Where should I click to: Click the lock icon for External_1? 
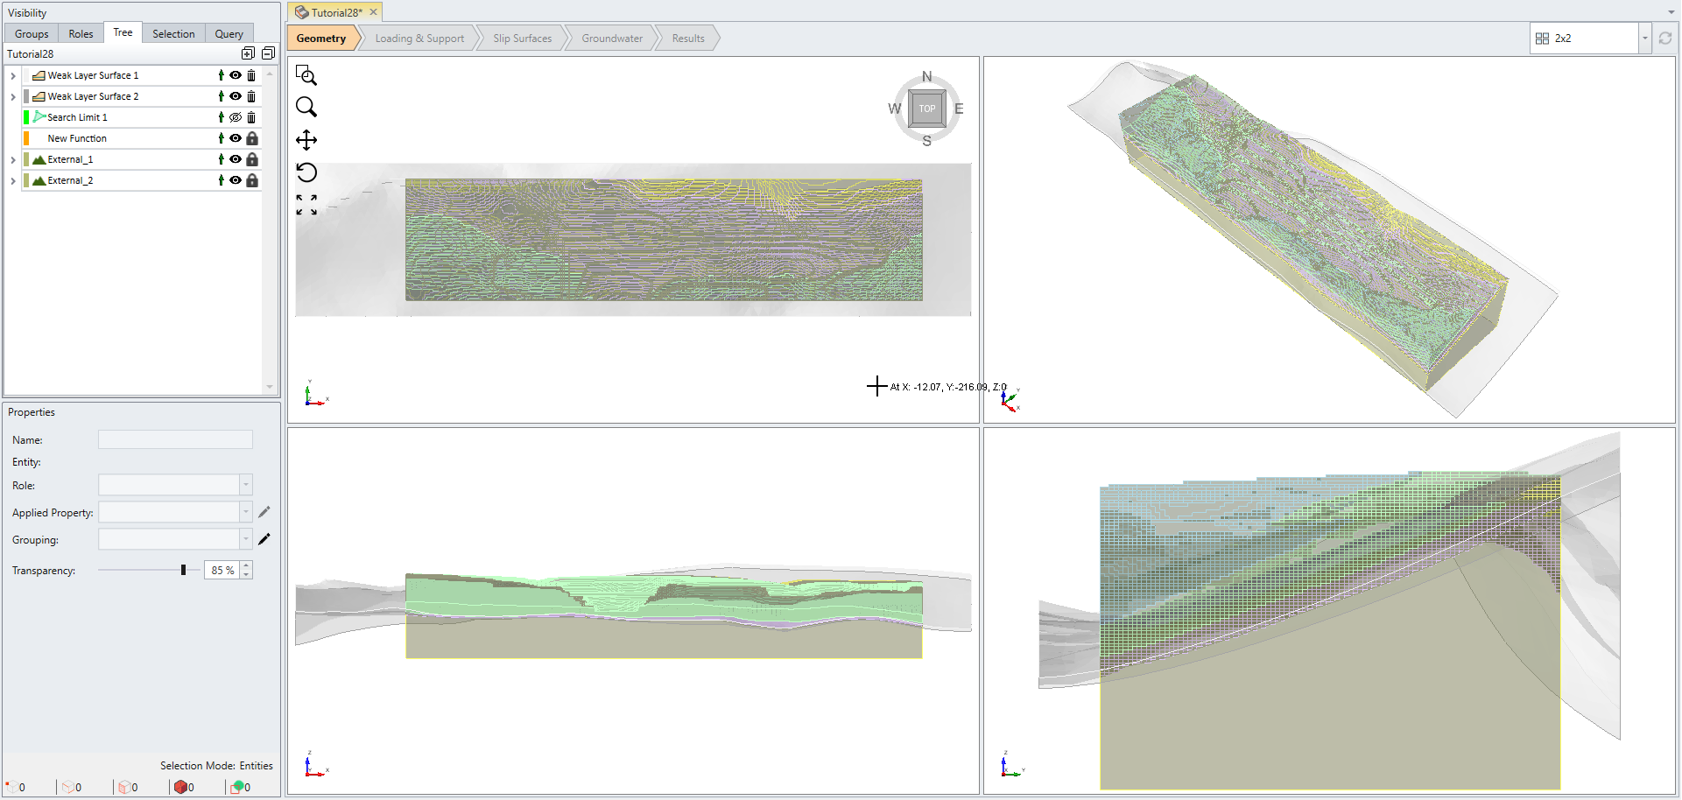[x=252, y=159]
